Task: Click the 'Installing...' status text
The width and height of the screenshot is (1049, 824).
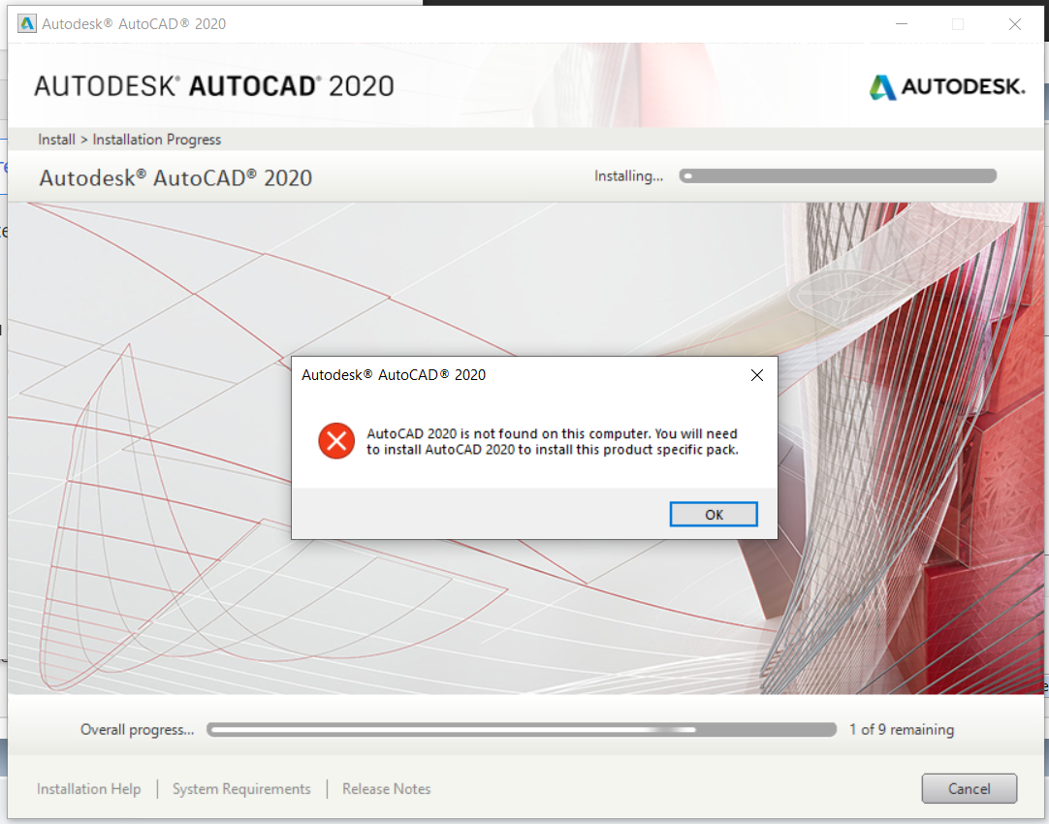Action: [x=628, y=175]
